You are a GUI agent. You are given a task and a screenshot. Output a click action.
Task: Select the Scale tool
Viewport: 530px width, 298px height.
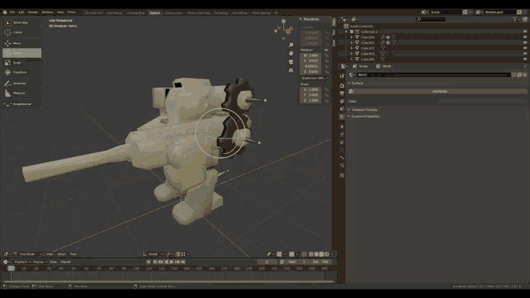pyautogui.click(x=22, y=63)
